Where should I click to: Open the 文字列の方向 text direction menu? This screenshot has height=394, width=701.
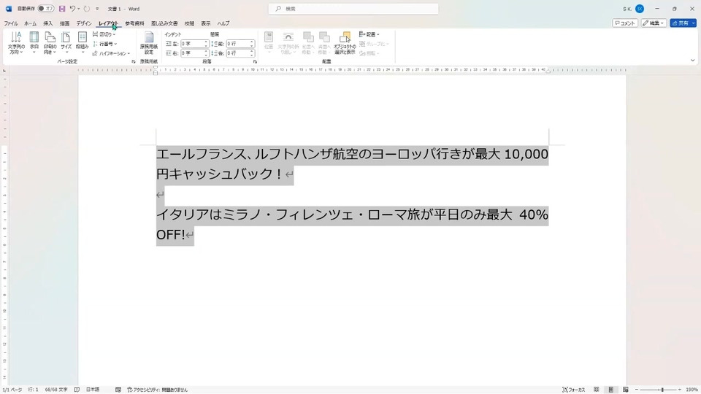pyautogui.click(x=16, y=43)
